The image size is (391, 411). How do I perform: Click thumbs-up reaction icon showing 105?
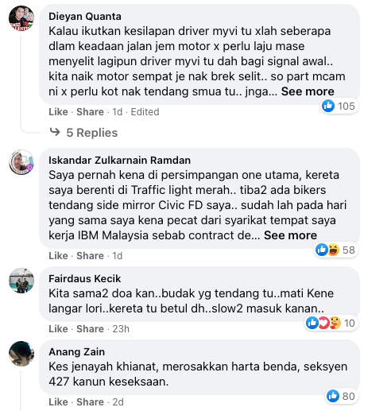[328, 106]
